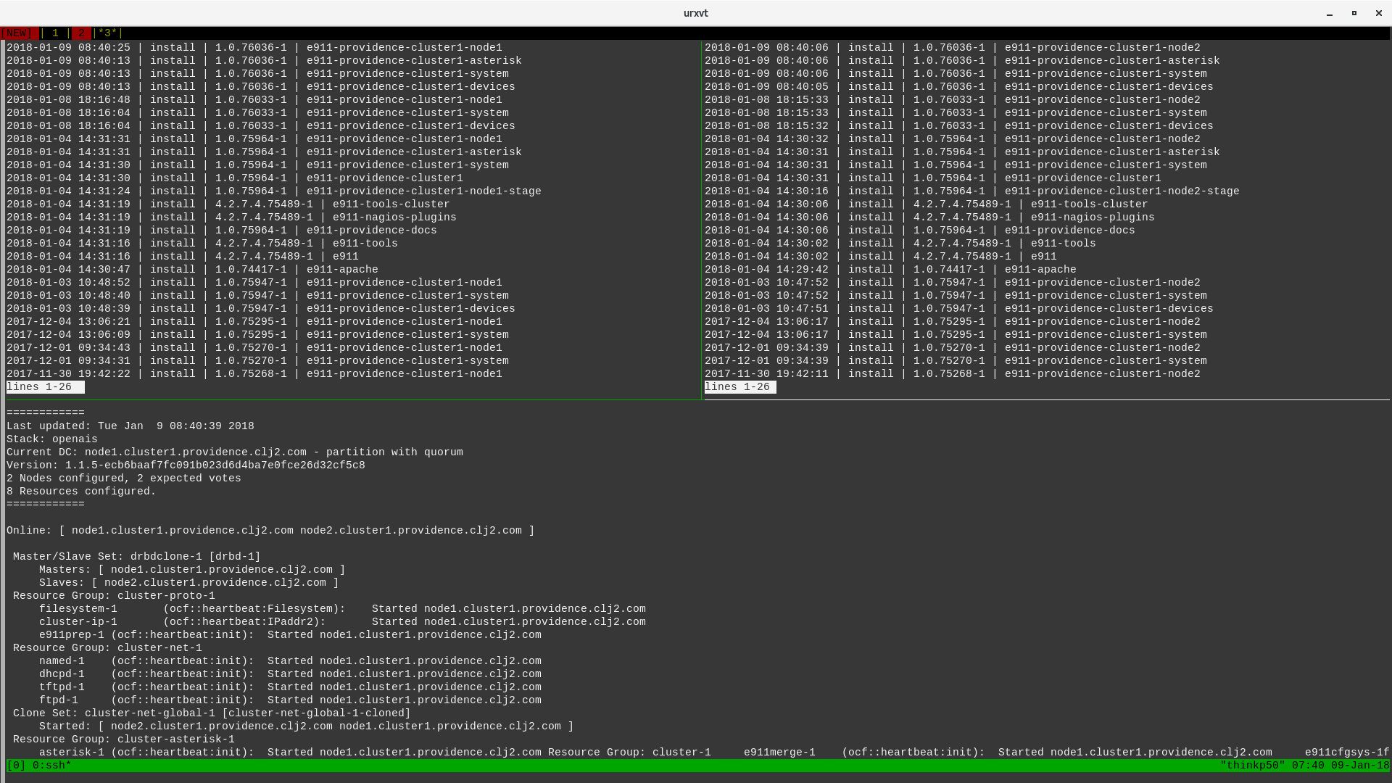Minimize the urxvt window
The width and height of the screenshot is (1392, 783).
(x=1330, y=13)
